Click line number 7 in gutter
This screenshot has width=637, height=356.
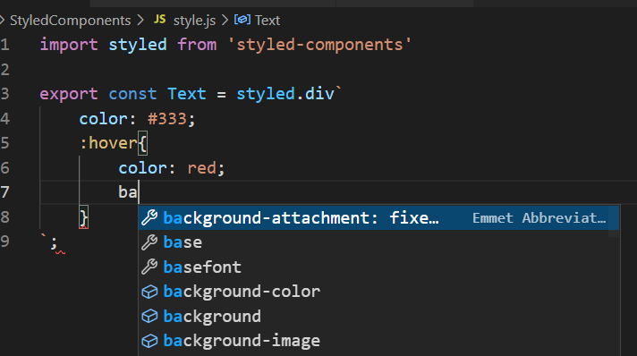coord(4,192)
